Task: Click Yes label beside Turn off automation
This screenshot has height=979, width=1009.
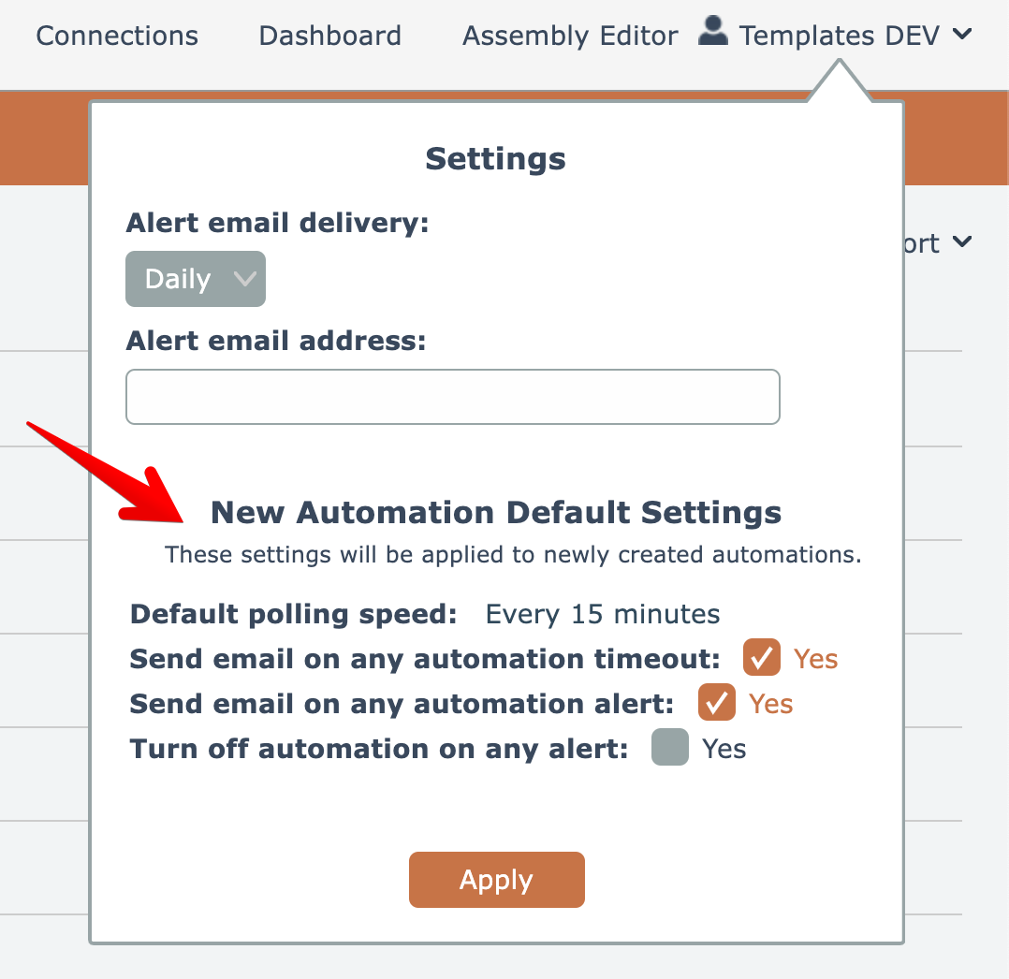Action: [x=724, y=749]
